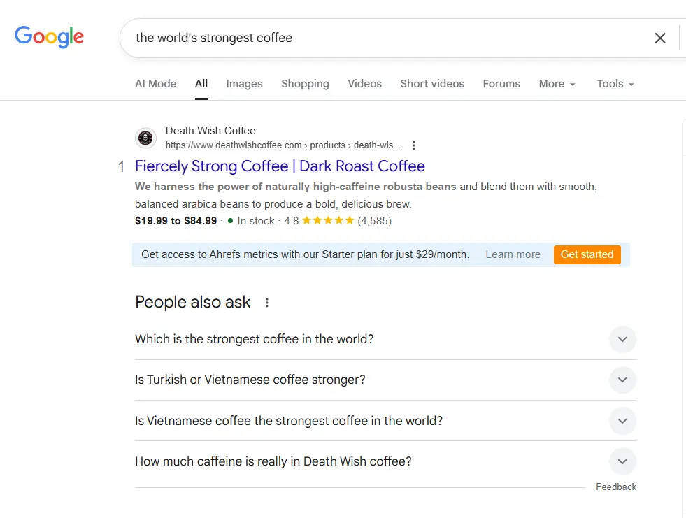Expand "How much caffeine is really in Death Wish coffee?"

pyautogui.click(x=622, y=461)
